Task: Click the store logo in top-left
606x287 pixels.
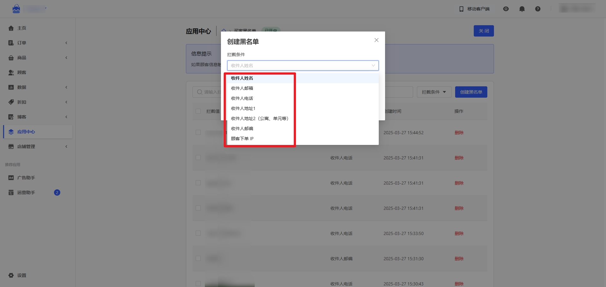Action: click(16, 9)
